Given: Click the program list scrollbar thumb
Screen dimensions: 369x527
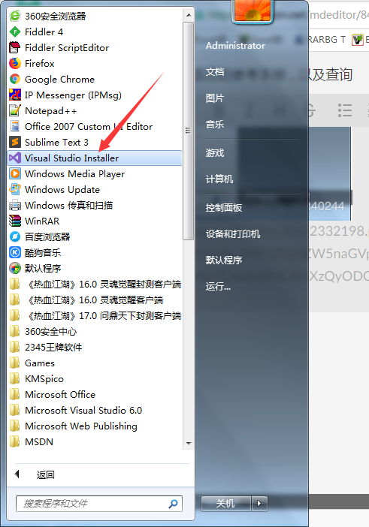Looking at the screenshot, I should coord(189,131).
